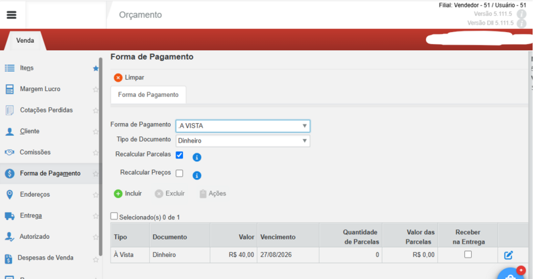Click the Margem Lucro calculator icon
The image size is (536, 279).
[x=9, y=89]
